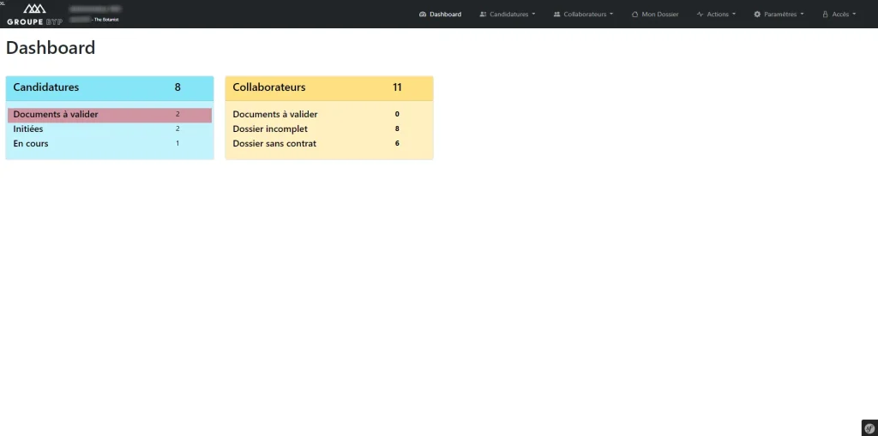Click the "The Botanist" label in header
Image resolution: width=878 pixels, height=436 pixels.
tap(105, 20)
